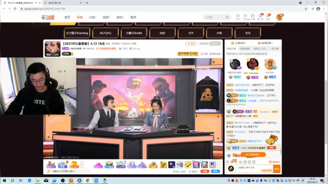The height and width of the screenshot is (184, 328).
Task: Open the Edge browser icon in the taskbar
Action: (30, 180)
